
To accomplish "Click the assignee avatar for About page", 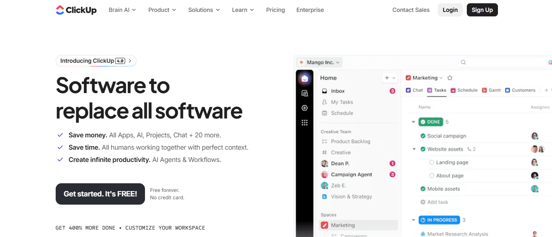I will click(534, 175).
